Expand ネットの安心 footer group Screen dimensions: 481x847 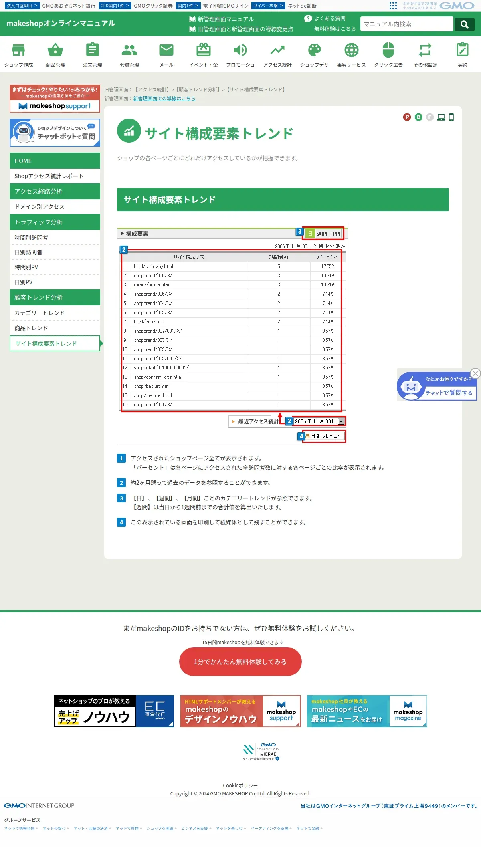(56, 829)
